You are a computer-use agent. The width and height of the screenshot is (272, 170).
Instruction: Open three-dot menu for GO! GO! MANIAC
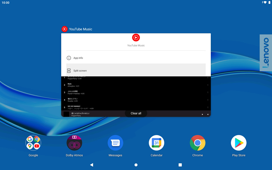(208, 107)
